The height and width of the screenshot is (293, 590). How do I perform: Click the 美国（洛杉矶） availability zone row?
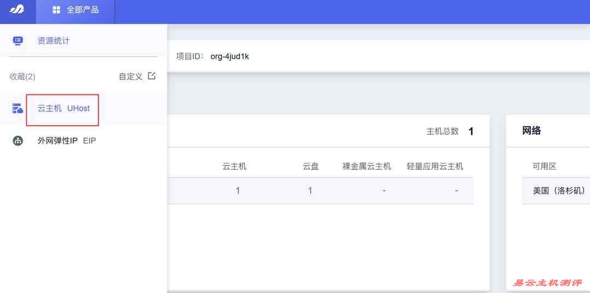tap(559, 190)
